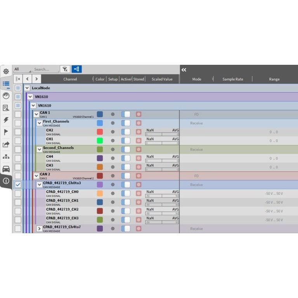Click the red color swatch for CH2
Viewport: 298px width, 298px height.
(x=100, y=132)
